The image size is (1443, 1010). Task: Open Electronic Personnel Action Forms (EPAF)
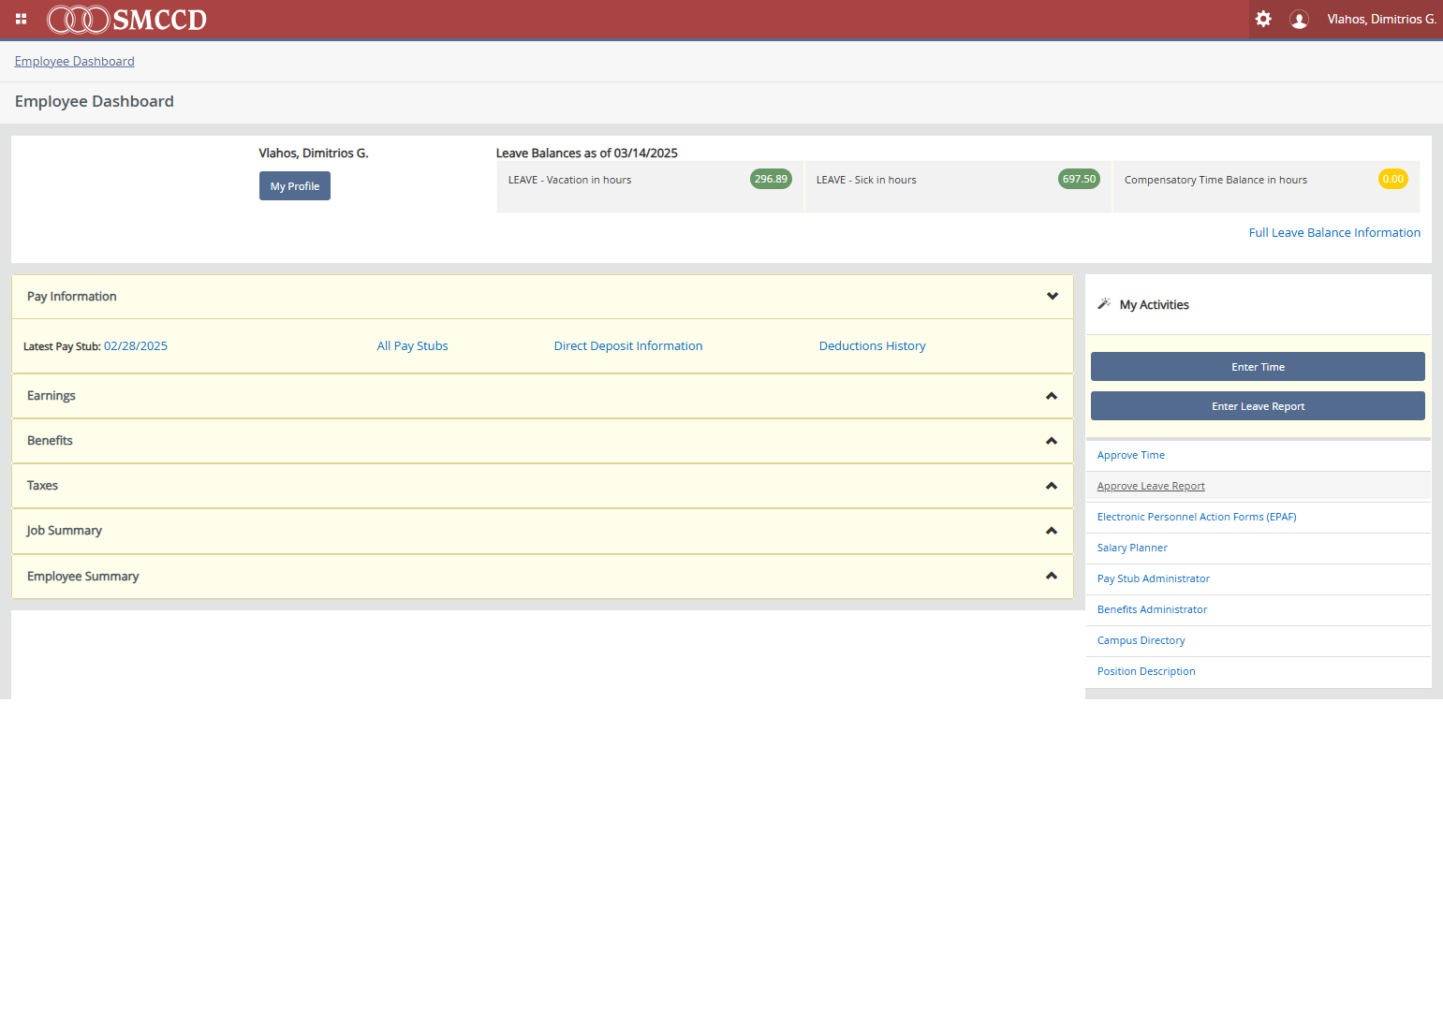click(1197, 517)
